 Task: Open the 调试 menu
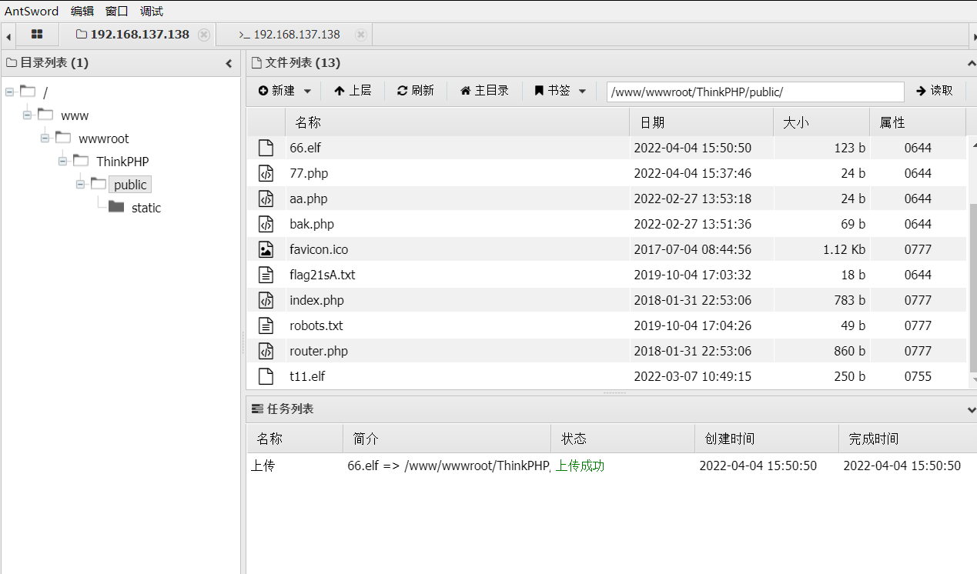[x=152, y=11]
